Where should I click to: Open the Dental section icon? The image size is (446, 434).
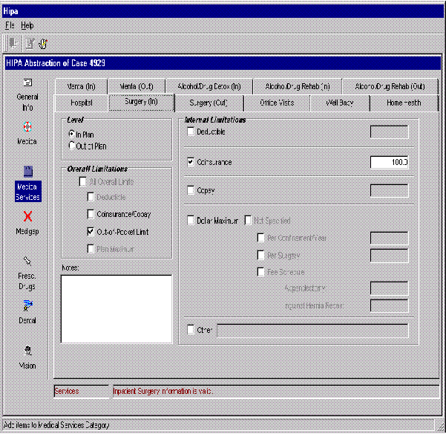point(27,305)
